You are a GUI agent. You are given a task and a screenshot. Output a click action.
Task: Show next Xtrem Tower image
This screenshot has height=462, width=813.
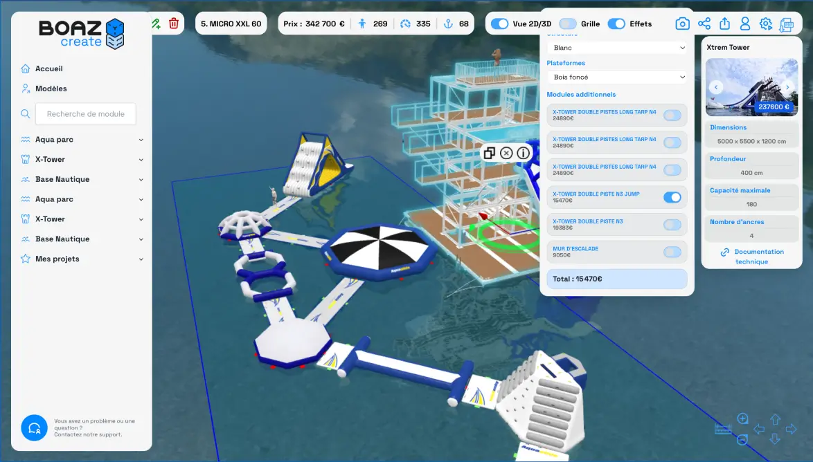click(x=787, y=87)
